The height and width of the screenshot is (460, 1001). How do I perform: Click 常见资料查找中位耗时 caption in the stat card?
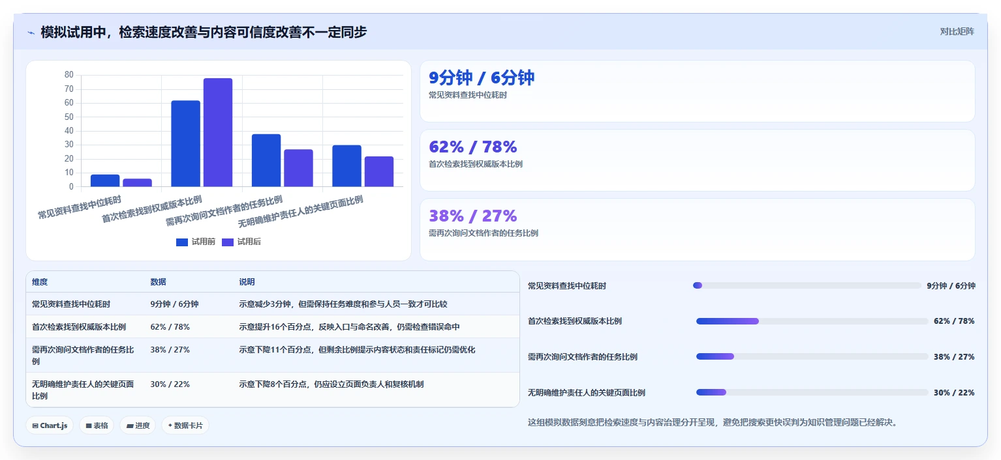coord(468,95)
